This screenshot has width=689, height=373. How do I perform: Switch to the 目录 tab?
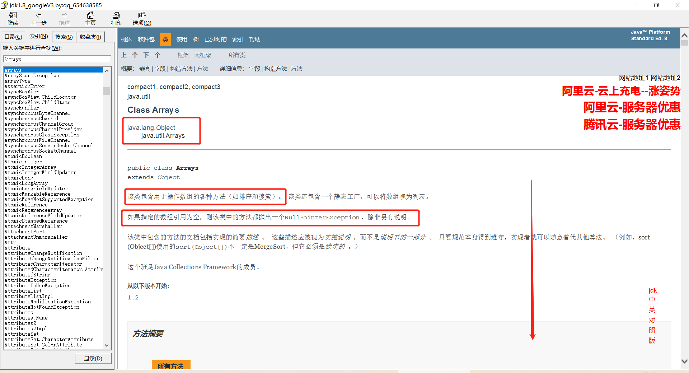click(13, 37)
